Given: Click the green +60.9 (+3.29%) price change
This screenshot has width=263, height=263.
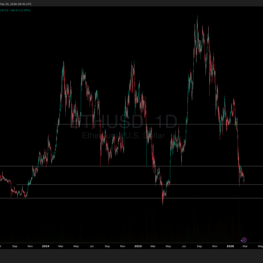Looking at the screenshot, I should [x=20, y=10].
